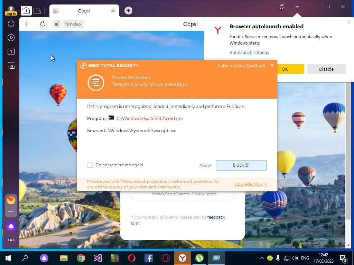354x265 pixels.
Task: Launch Visual Studio from taskbar
Action: coord(98,258)
